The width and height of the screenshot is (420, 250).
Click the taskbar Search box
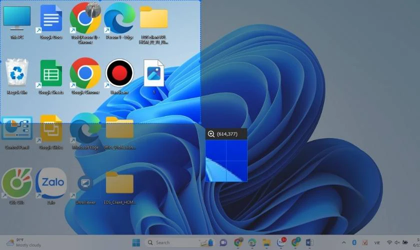tap(179, 242)
